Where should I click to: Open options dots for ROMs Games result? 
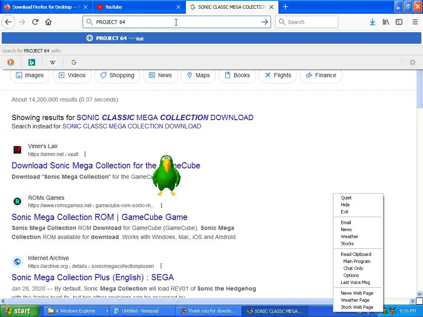[x=162, y=206]
